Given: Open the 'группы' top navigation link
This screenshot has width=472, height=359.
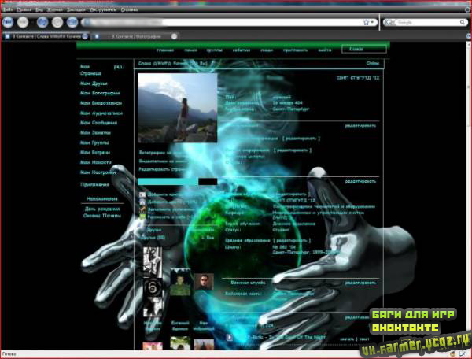Looking at the screenshot, I should pos(214,50).
